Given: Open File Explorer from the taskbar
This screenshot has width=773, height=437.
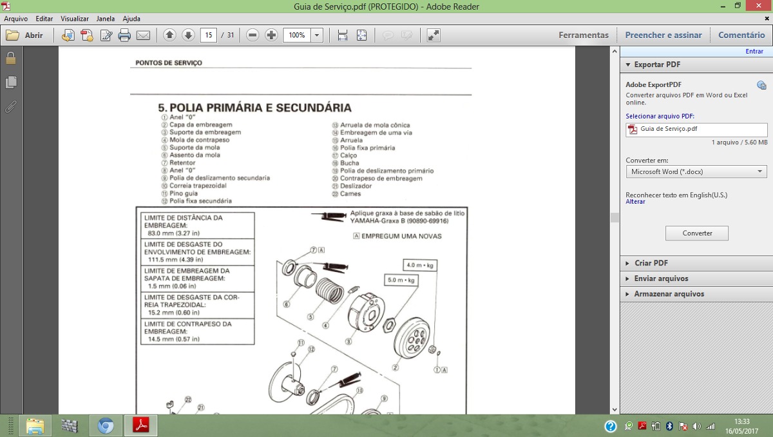Looking at the screenshot, I should 35,426.
